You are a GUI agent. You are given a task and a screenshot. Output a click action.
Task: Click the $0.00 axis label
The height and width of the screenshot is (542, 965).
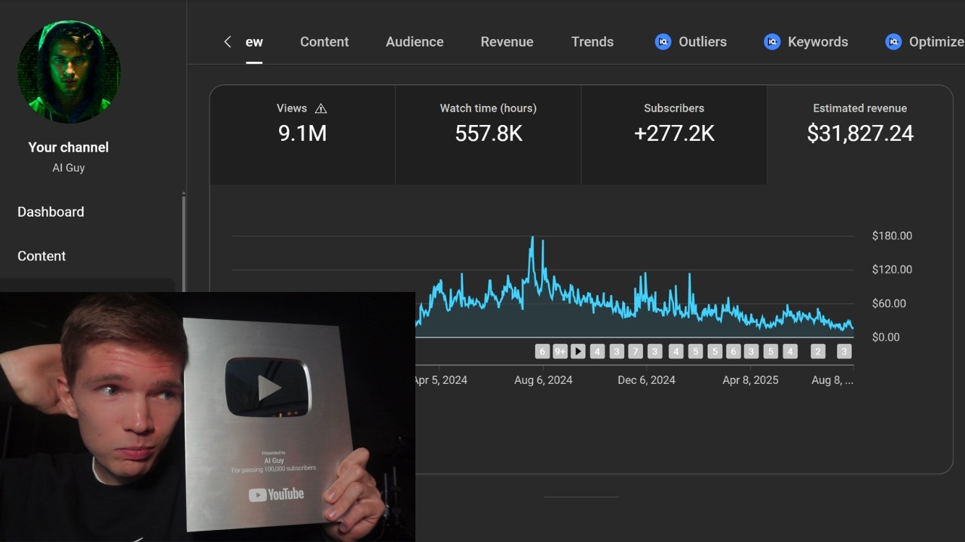(886, 337)
